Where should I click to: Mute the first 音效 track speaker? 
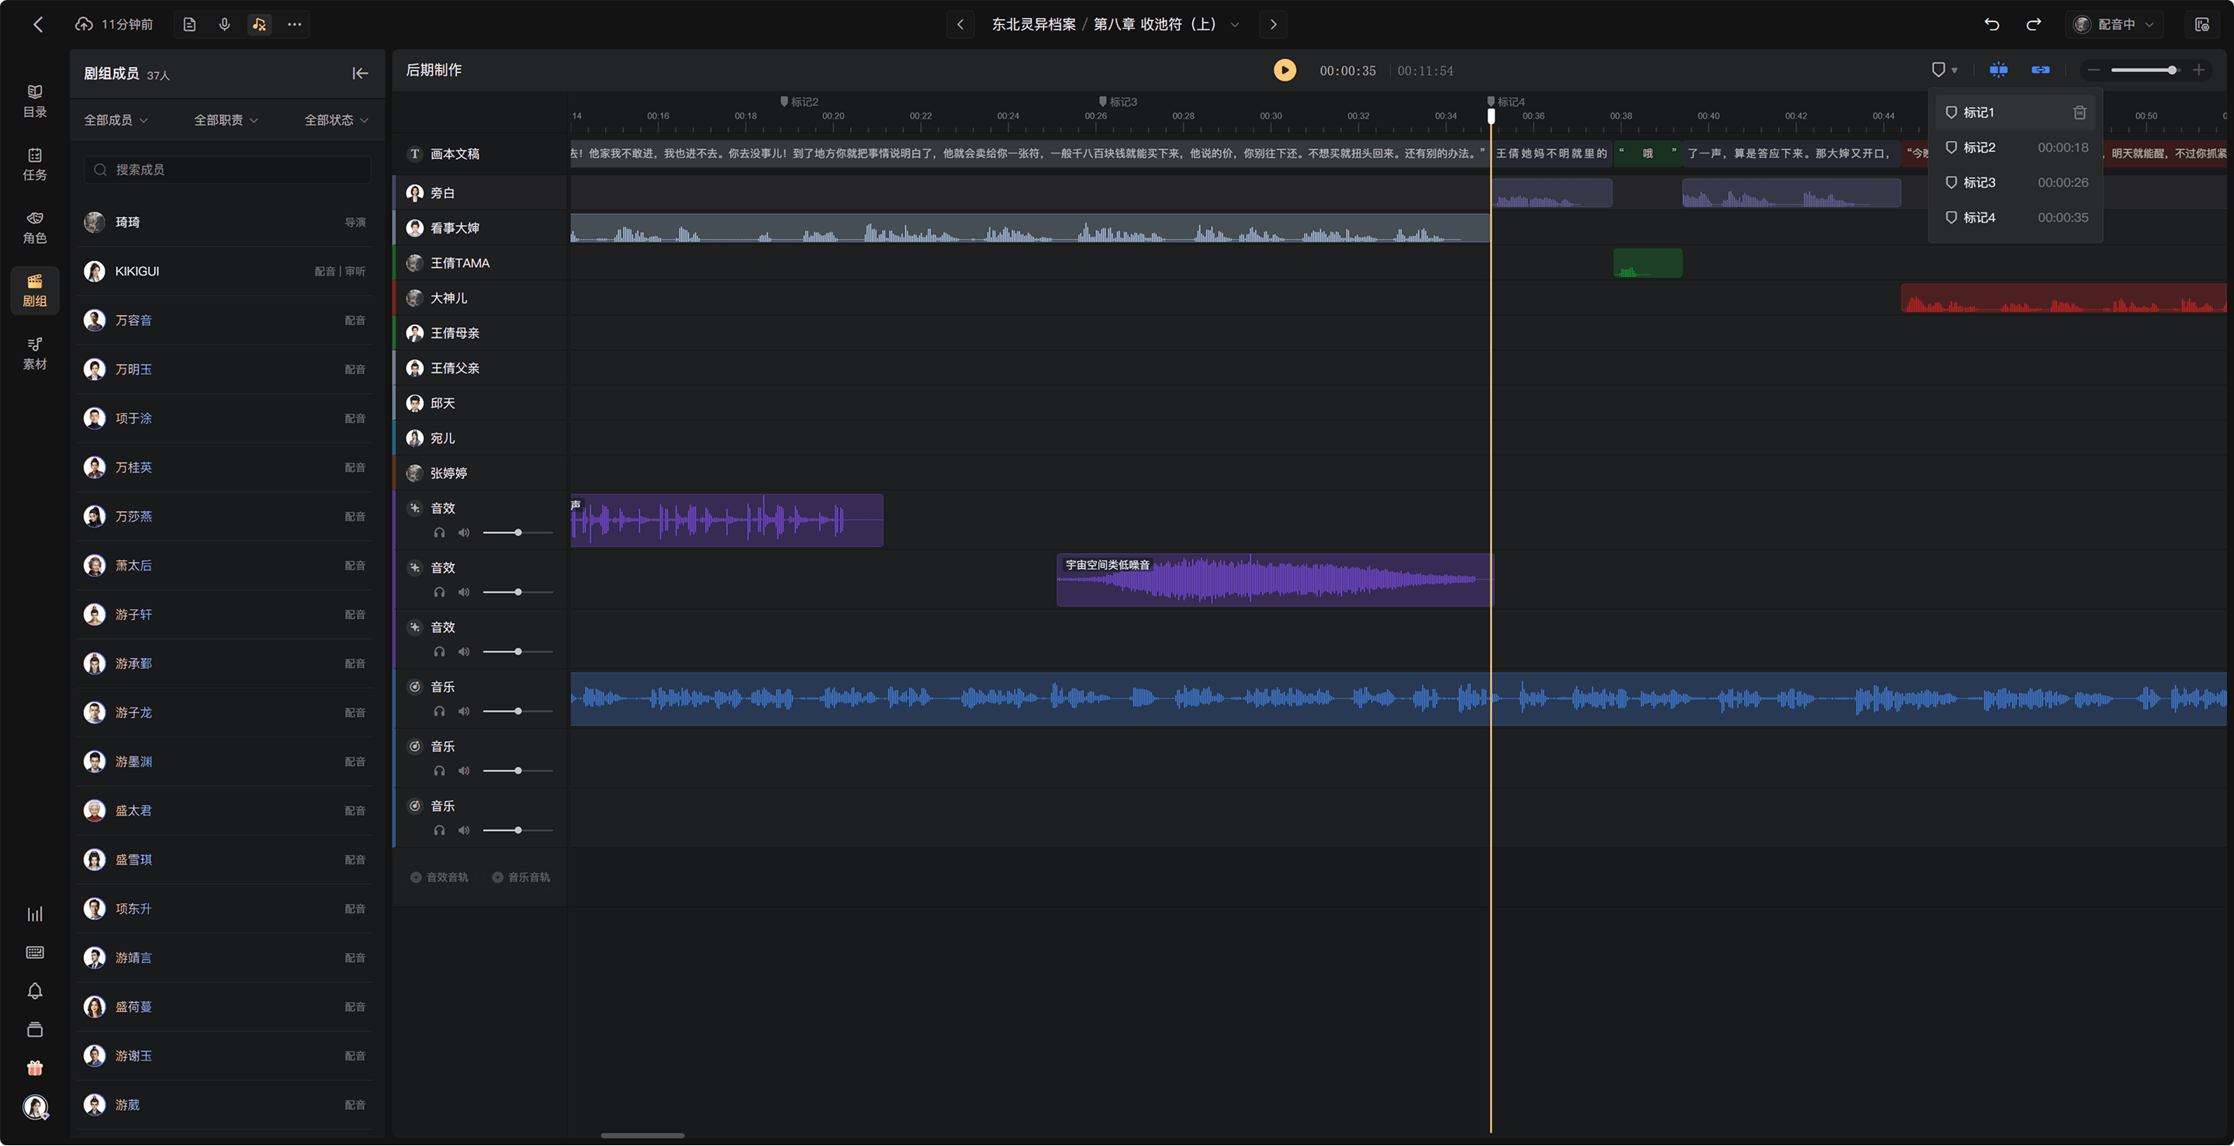[464, 533]
